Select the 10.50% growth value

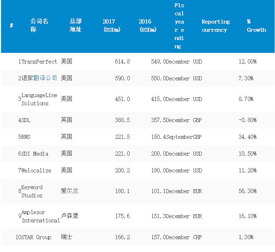247,153
